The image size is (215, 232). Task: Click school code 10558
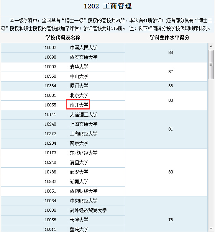coord(51,76)
